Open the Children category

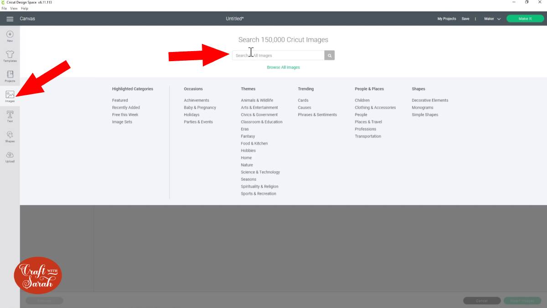pyautogui.click(x=362, y=100)
